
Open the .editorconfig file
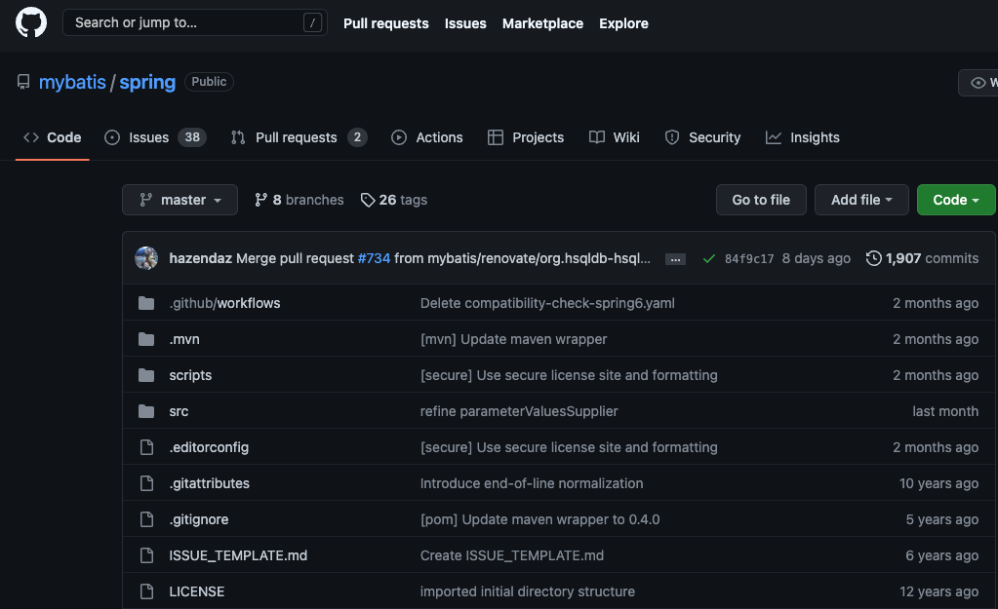point(209,447)
